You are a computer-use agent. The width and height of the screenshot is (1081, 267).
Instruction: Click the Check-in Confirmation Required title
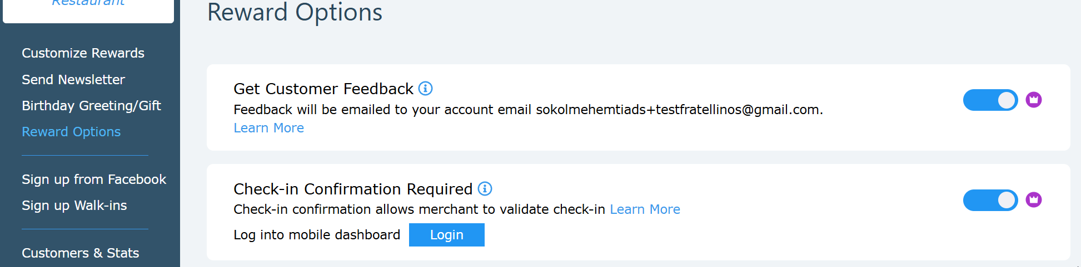353,189
